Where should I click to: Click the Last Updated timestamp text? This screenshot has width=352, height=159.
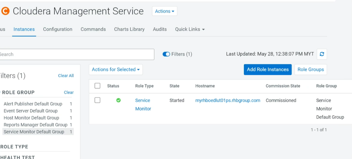point(270,54)
